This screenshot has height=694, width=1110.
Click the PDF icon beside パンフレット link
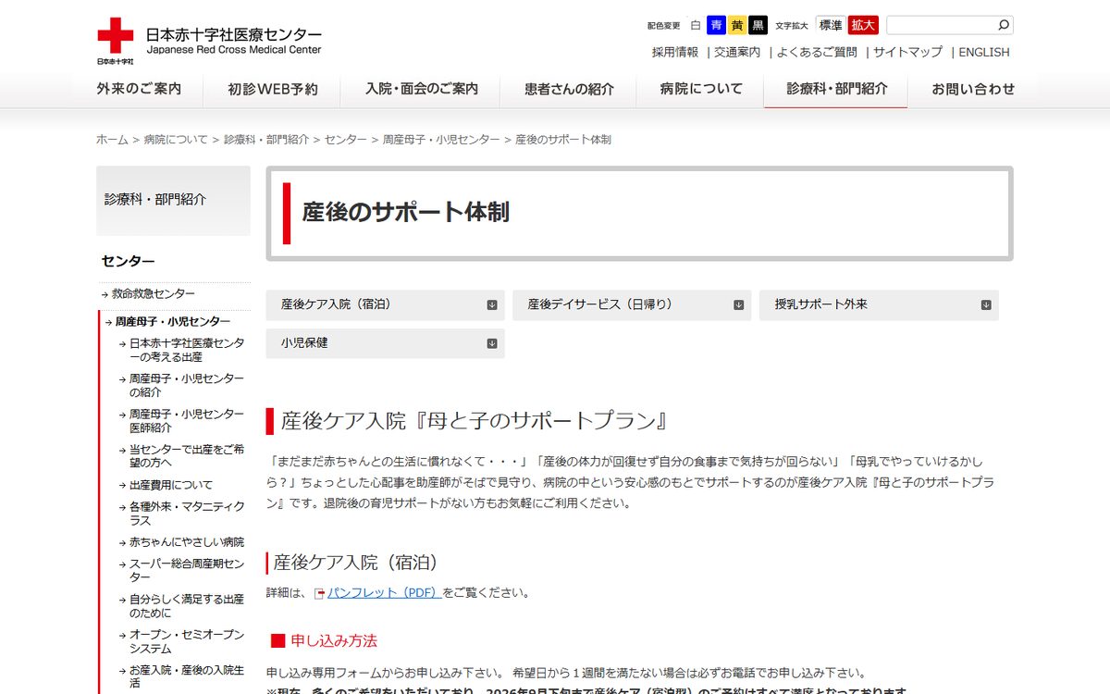pos(319,593)
